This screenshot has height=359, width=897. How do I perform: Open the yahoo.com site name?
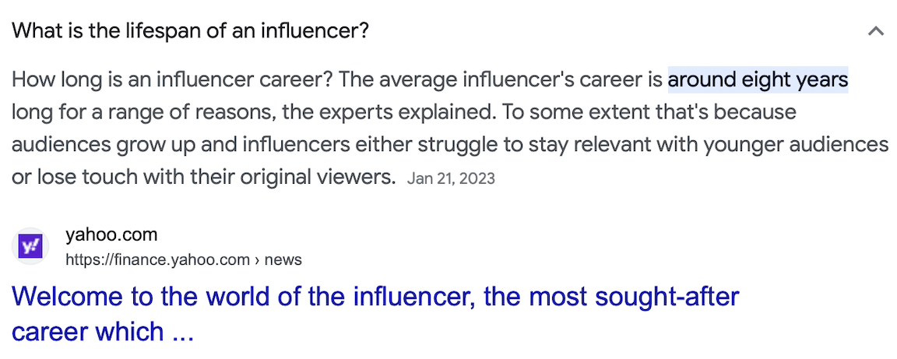coord(111,234)
